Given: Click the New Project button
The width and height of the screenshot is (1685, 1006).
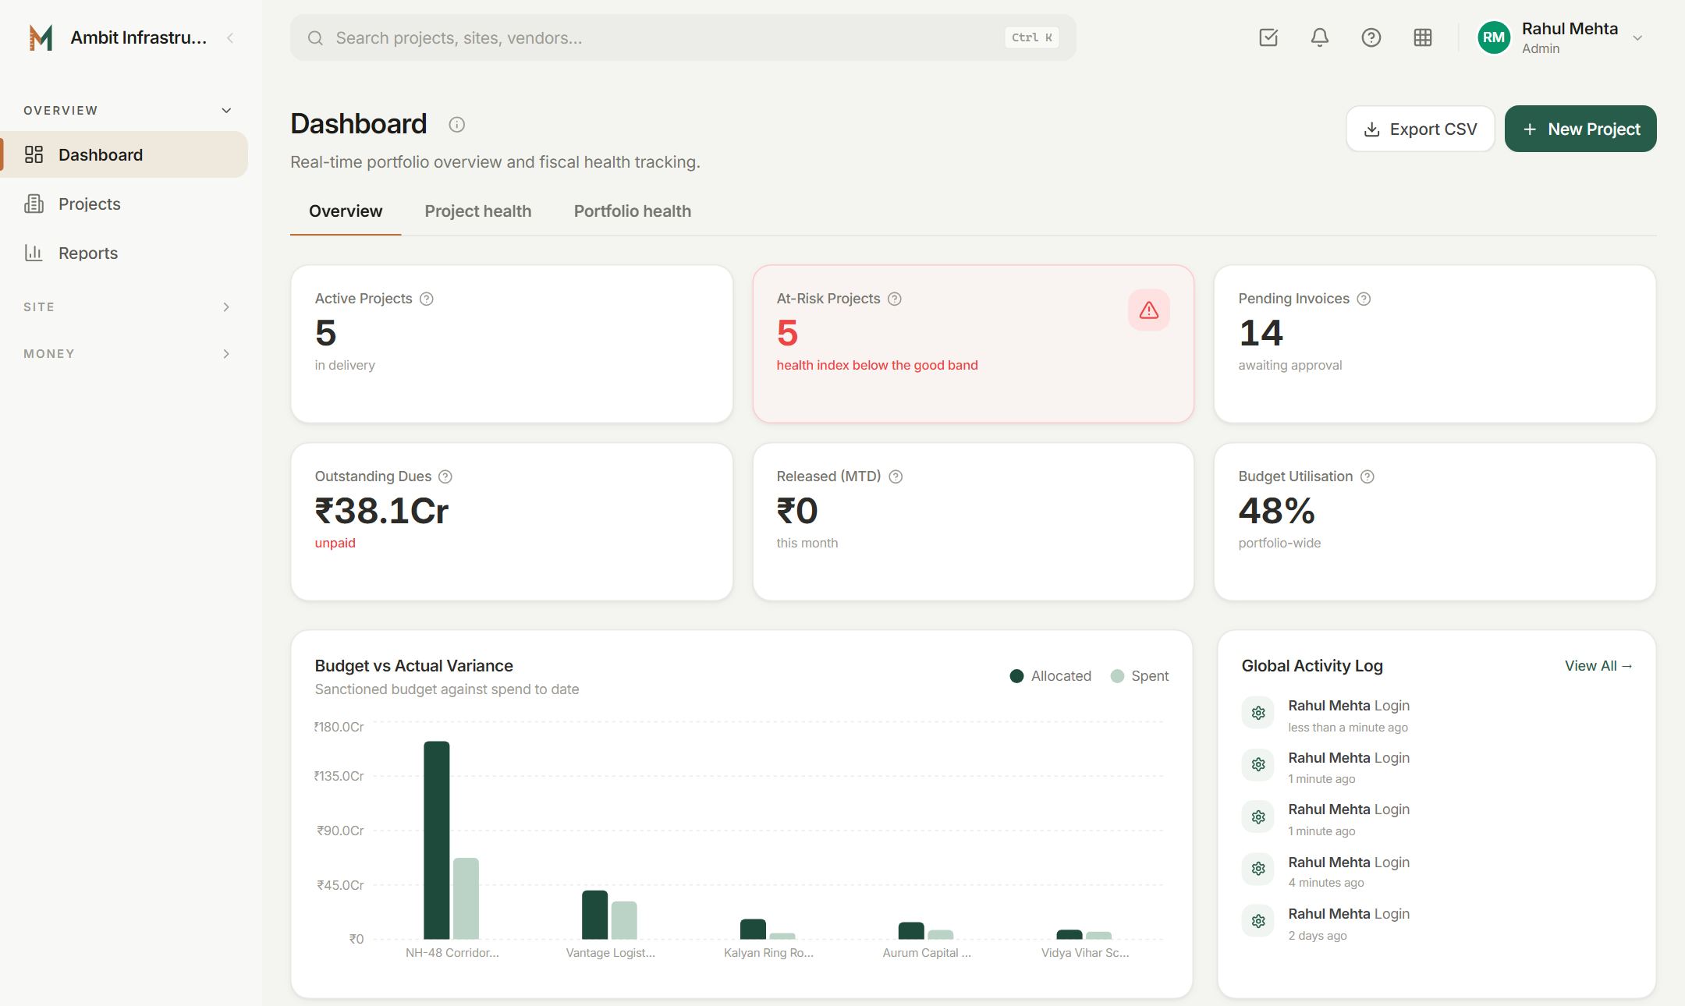Looking at the screenshot, I should tap(1580, 129).
